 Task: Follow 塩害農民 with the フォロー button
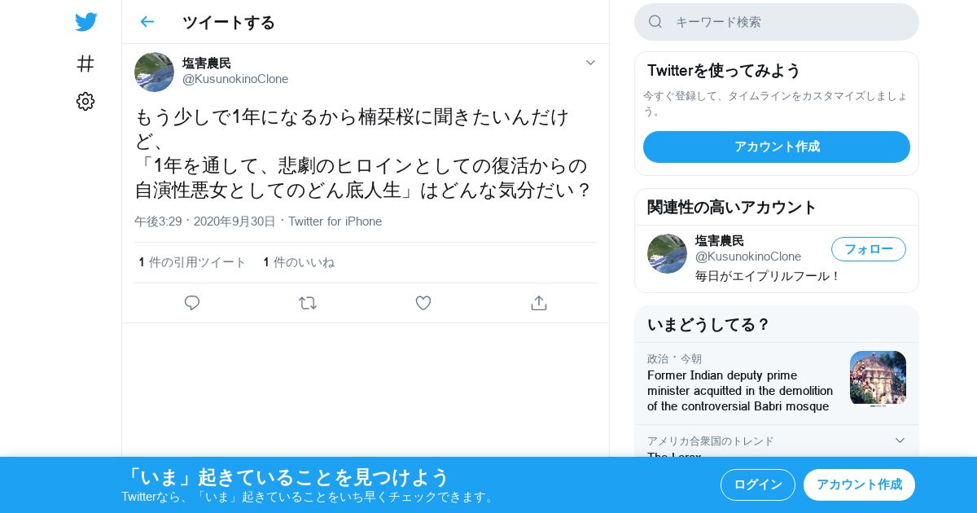869,249
